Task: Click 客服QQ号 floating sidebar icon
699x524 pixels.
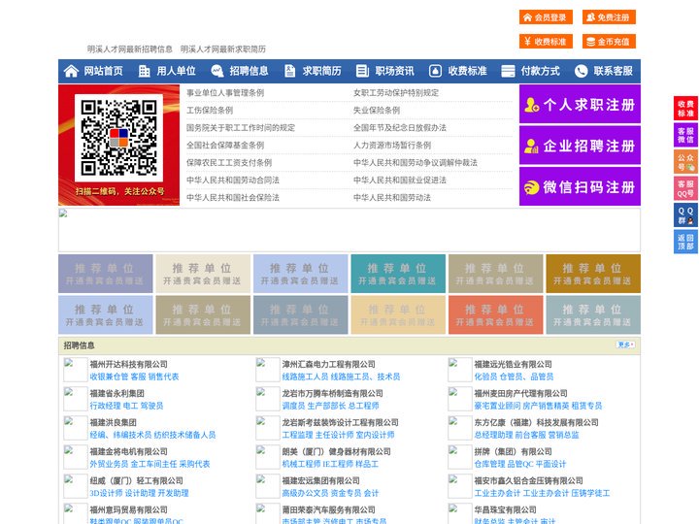Action: click(685, 188)
